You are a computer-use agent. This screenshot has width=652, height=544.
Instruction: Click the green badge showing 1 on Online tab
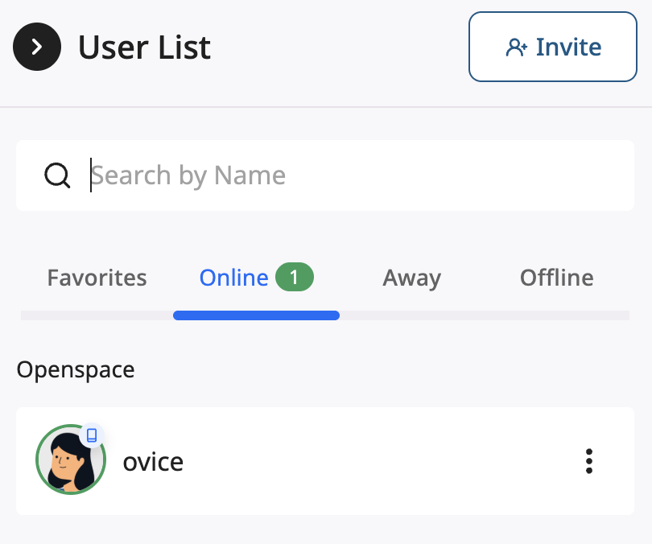[x=295, y=277]
